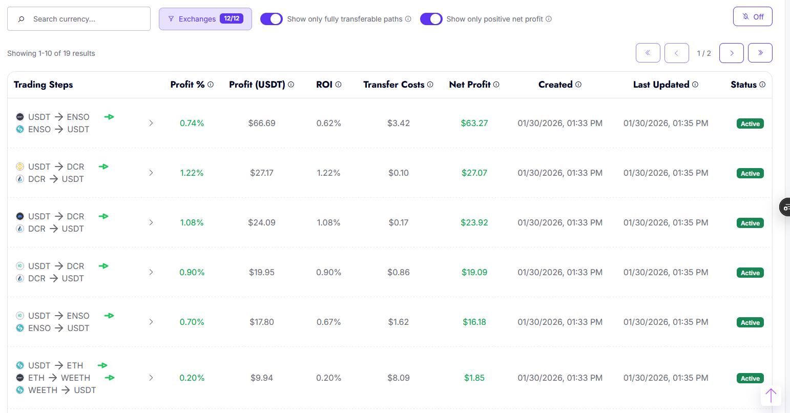Jump to the last results page

760,53
